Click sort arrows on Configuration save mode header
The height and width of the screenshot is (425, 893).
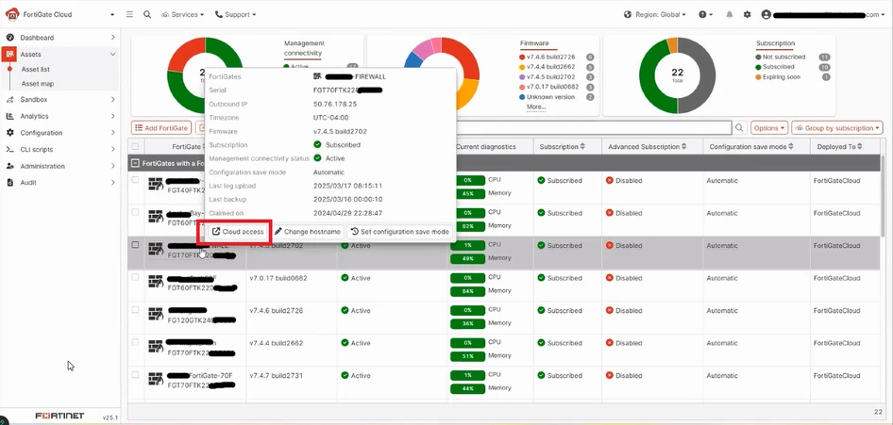[x=792, y=147]
